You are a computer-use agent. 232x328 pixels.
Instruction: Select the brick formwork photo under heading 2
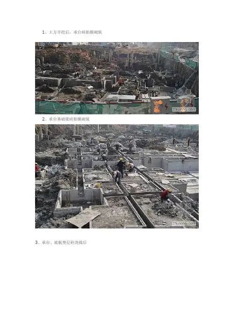pyautogui.click(x=117, y=176)
